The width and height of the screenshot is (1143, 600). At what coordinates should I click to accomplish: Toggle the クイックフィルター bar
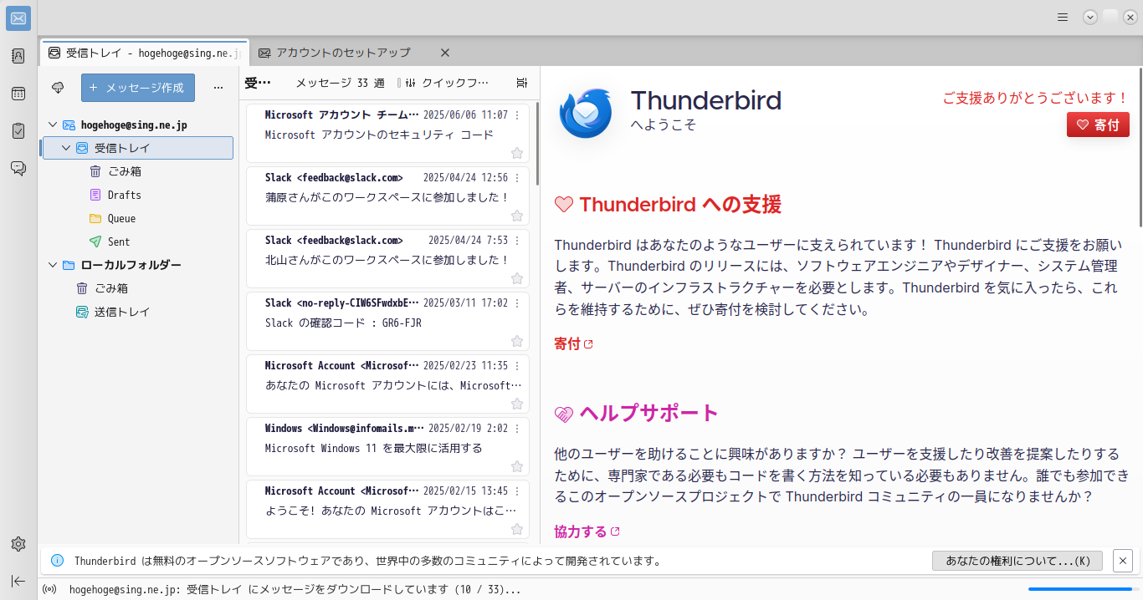tap(447, 83)
